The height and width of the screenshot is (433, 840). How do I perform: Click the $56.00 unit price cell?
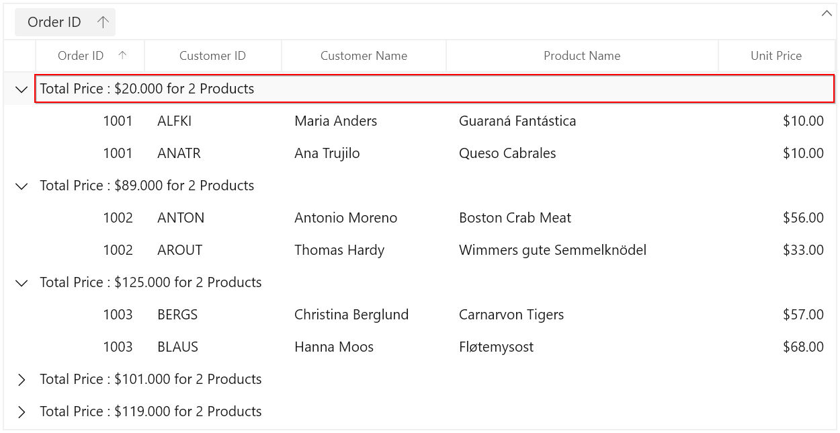(x=777, y=218)
